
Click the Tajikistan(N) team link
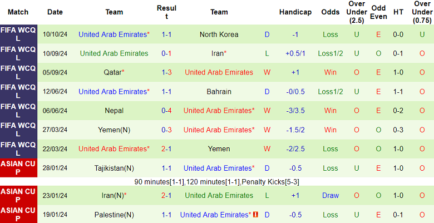(114, 168)
